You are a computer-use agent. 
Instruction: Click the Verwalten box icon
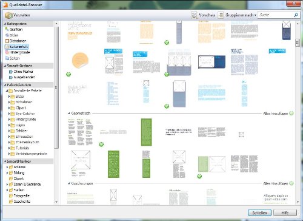point(8,15)
